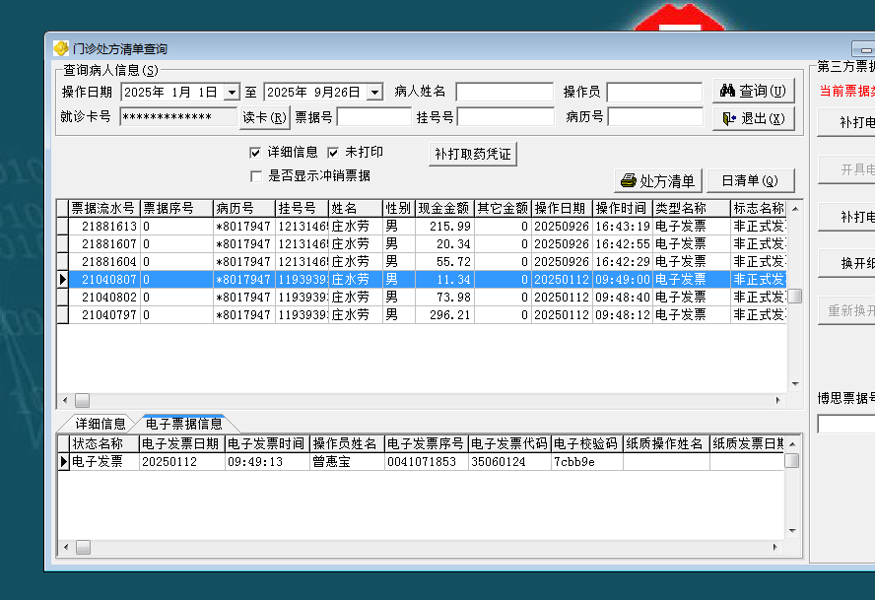875x600 pixels.
Task: Click lower grid scroll down arrow
Action: tap(793, 531)
